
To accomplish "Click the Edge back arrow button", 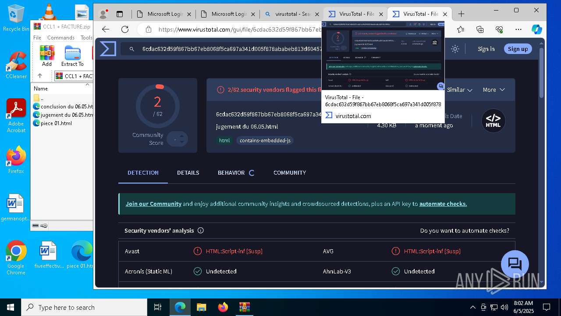I will 106,29.
